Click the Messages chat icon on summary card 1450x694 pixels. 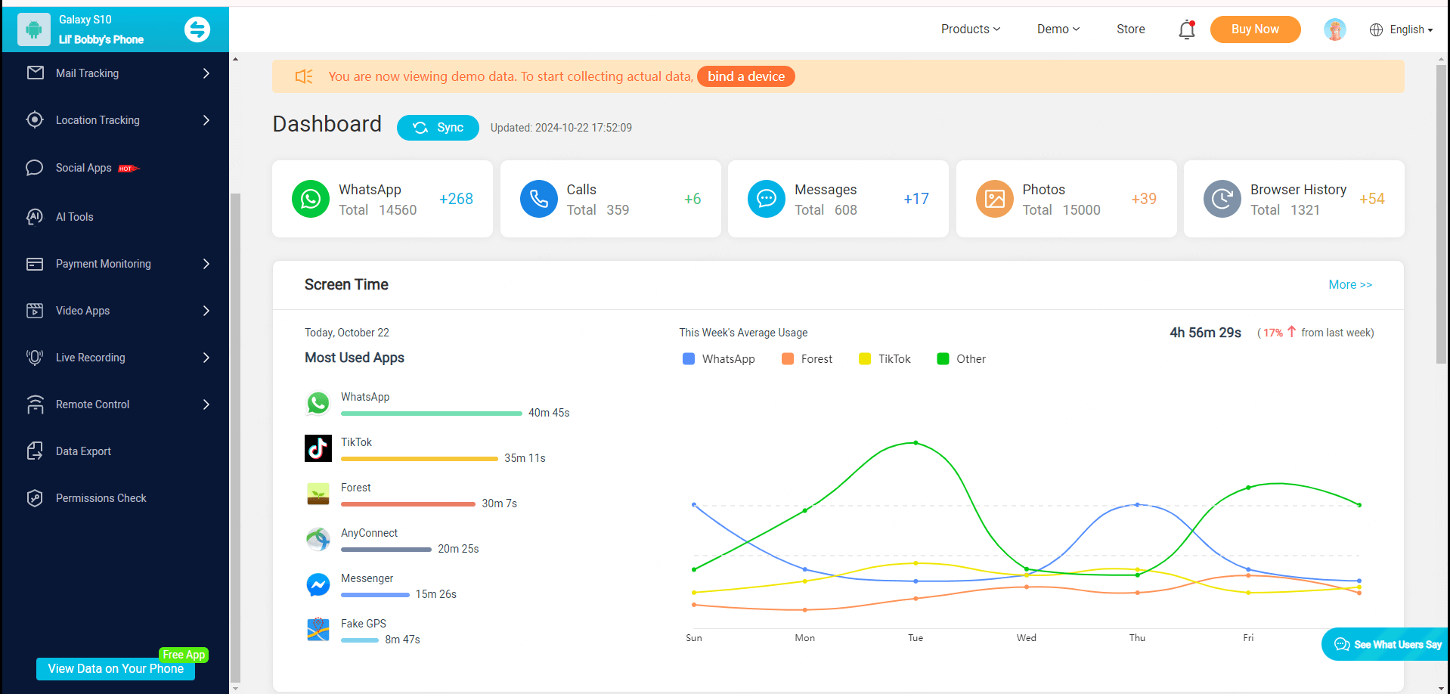point(767,199)
